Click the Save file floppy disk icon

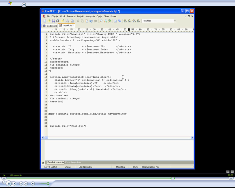53,21
